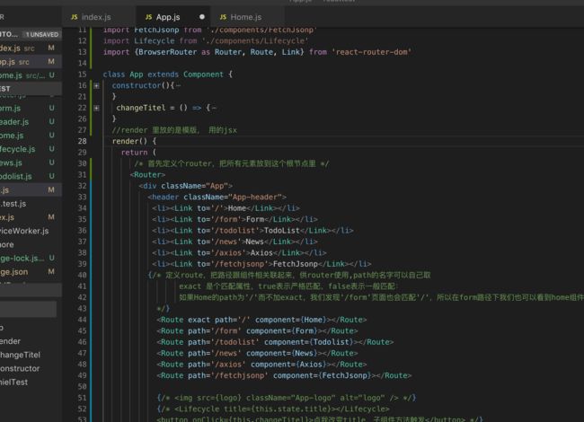Click component={Form} on line 45

(x=282, y=331)
